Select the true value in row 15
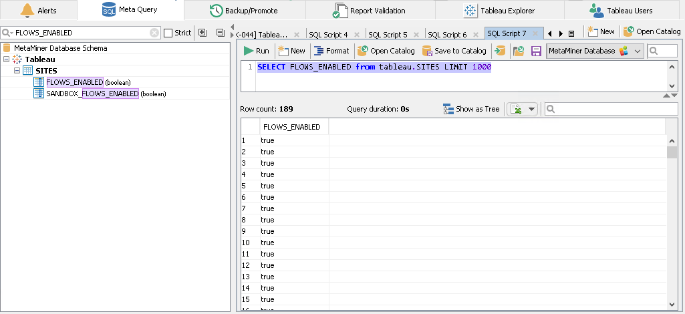 [267, 299]
